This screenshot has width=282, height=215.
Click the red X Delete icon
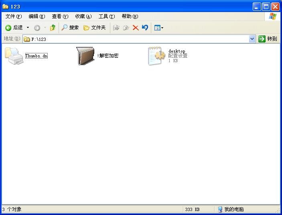pyautogui.click(x=136, y=28)
